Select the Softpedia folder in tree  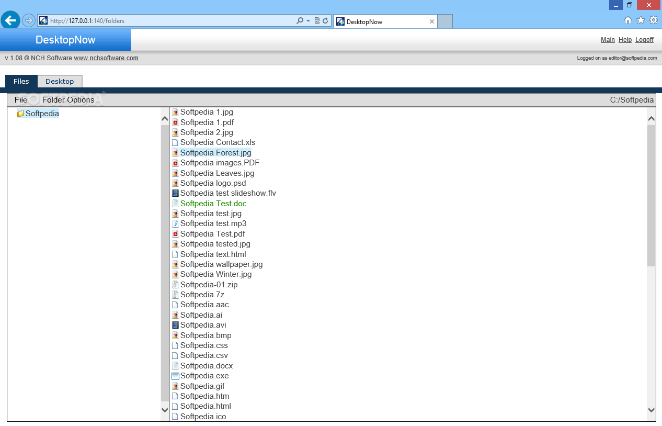click(x=42, y=114)
